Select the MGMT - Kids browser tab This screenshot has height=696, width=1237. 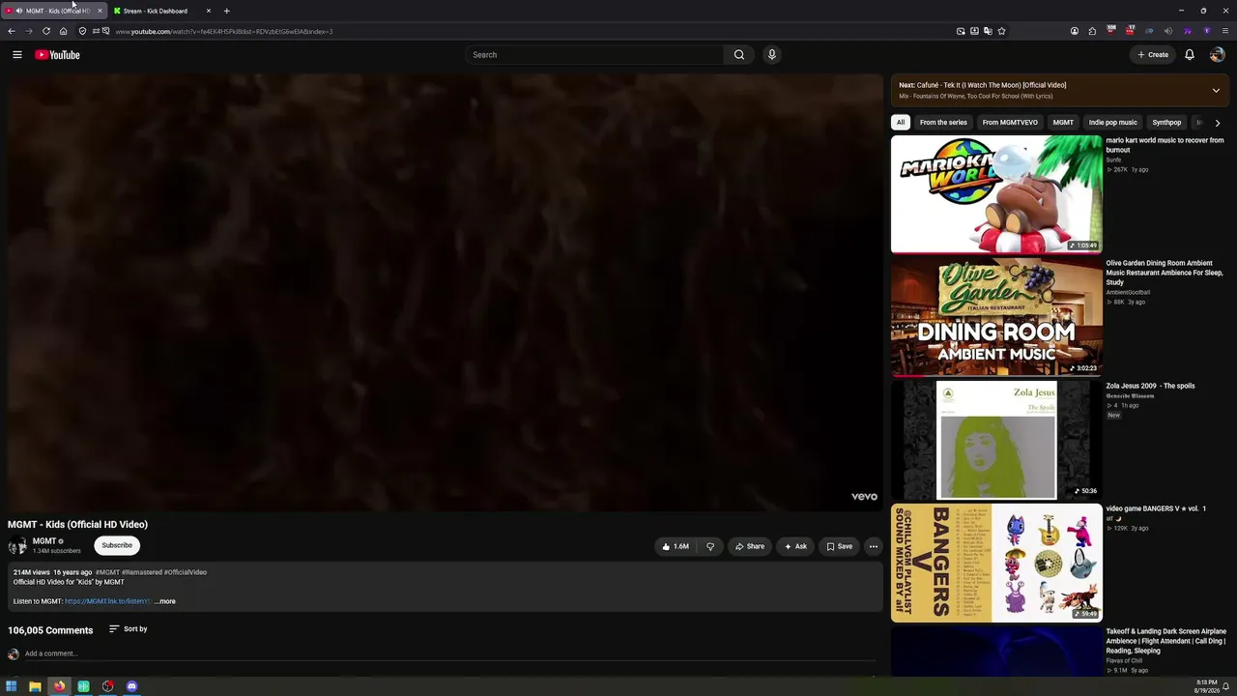pos(54,11)
